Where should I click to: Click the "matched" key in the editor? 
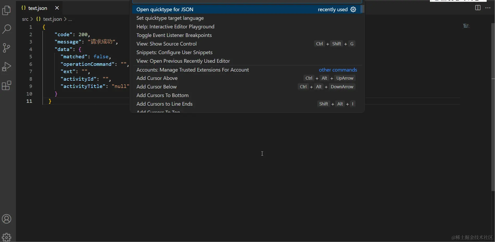(74, 57)
